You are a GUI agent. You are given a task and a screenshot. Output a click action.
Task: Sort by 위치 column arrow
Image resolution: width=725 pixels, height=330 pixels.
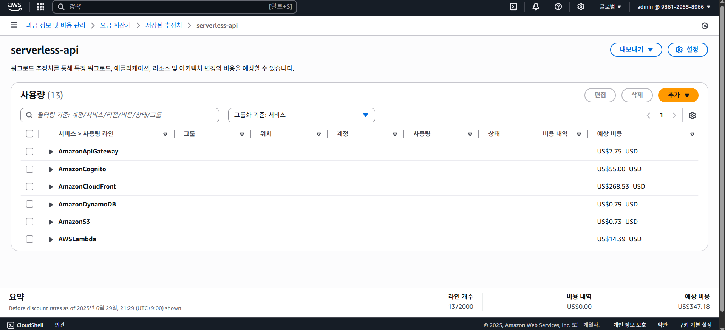(x=318, y=134)
